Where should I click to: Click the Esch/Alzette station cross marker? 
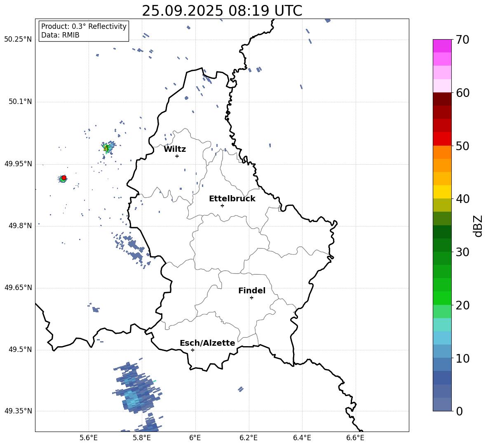[x=192, y=350]
